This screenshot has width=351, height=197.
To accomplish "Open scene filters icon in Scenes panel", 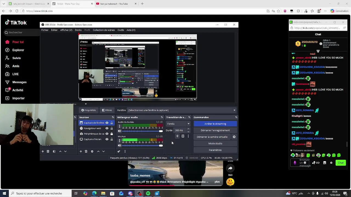I will pyautogui.click(x=54, y=151).
